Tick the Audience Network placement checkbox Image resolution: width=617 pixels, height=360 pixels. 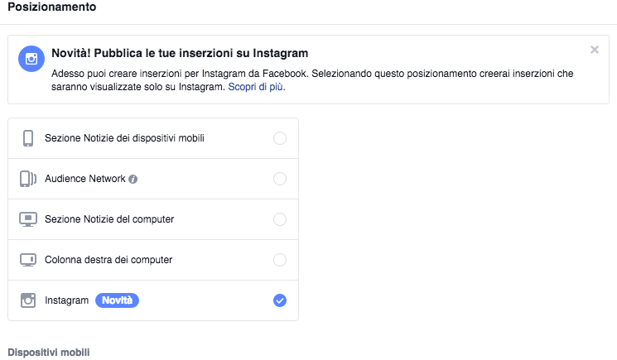click(x=280, y=179)
